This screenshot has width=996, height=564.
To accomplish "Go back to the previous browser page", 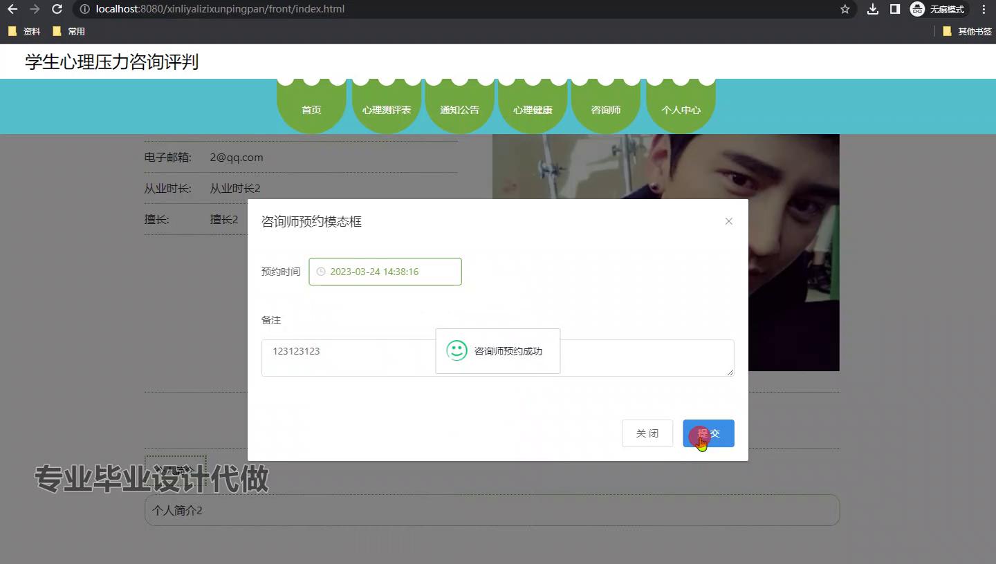I will 12,10.
